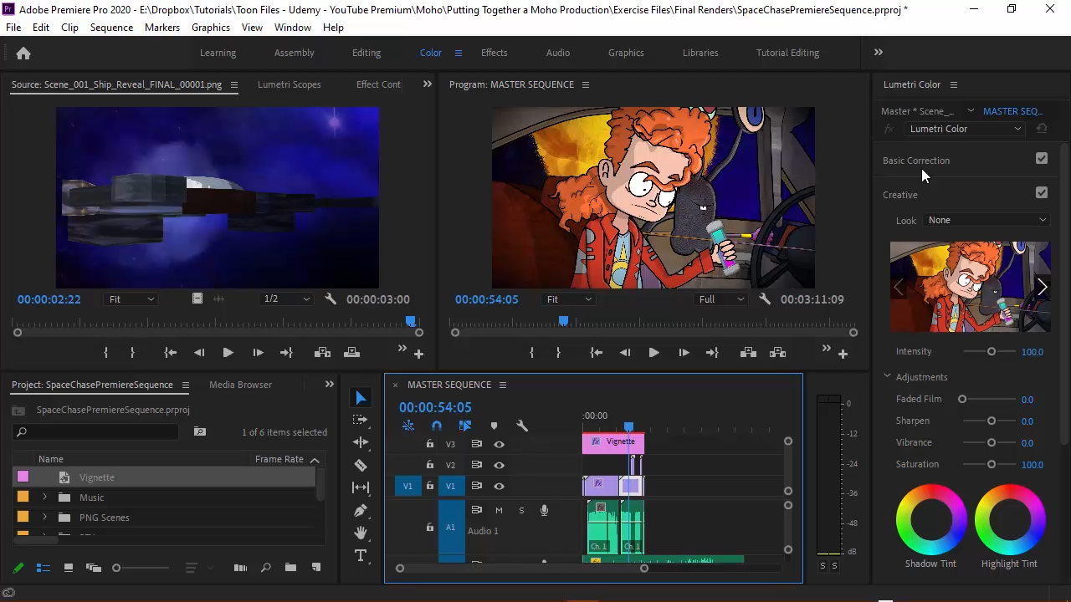Expand the Music bin folder
Image resolution: width=1071 pixels, height=602 pixels.
44,497
